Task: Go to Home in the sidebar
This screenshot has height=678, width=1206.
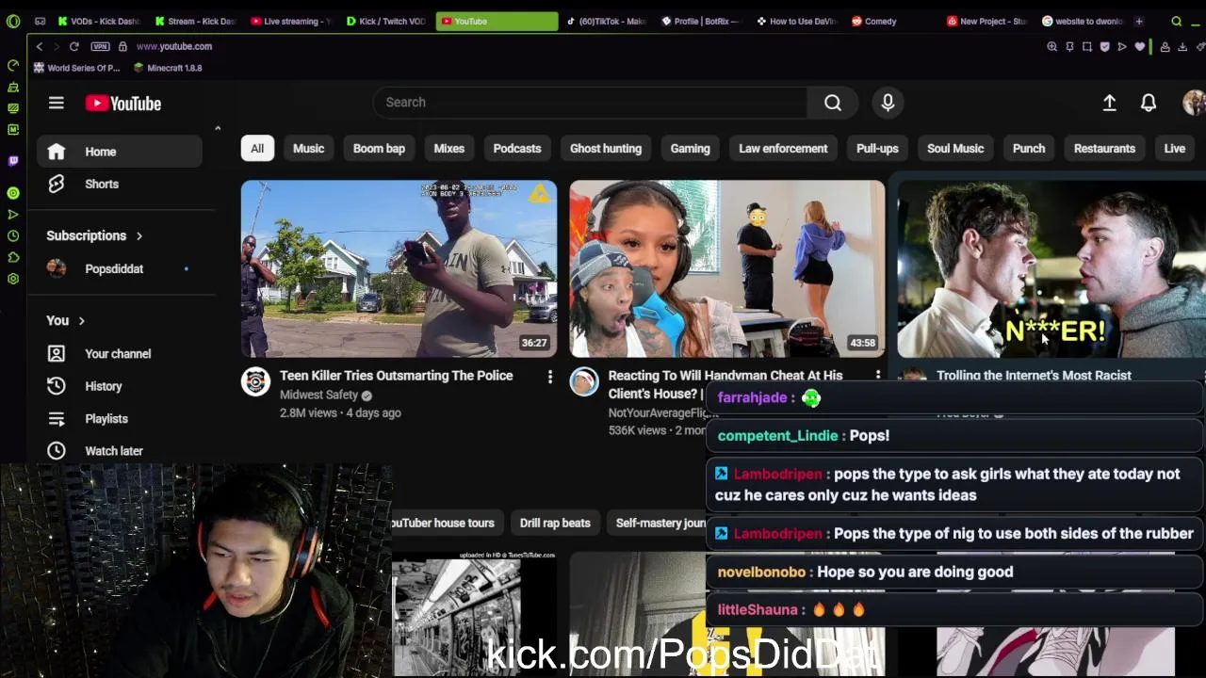Action: pyautogui.click(x=120, y=152)
